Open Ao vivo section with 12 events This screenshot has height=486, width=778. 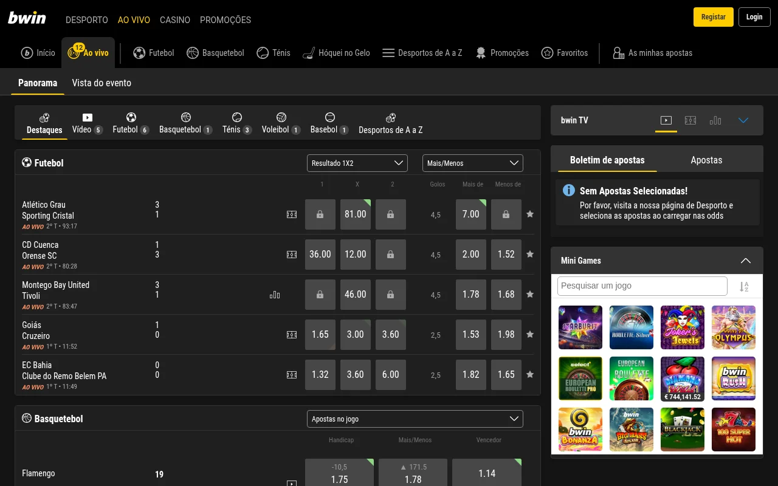[x=88, y=53]
